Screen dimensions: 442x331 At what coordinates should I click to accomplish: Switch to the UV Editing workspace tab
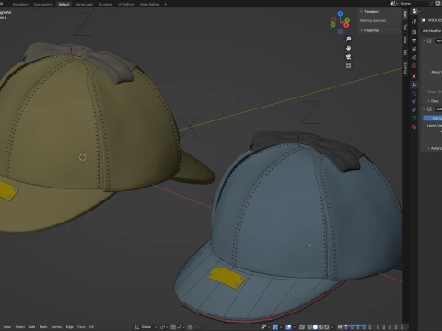[x=126, y=4]
